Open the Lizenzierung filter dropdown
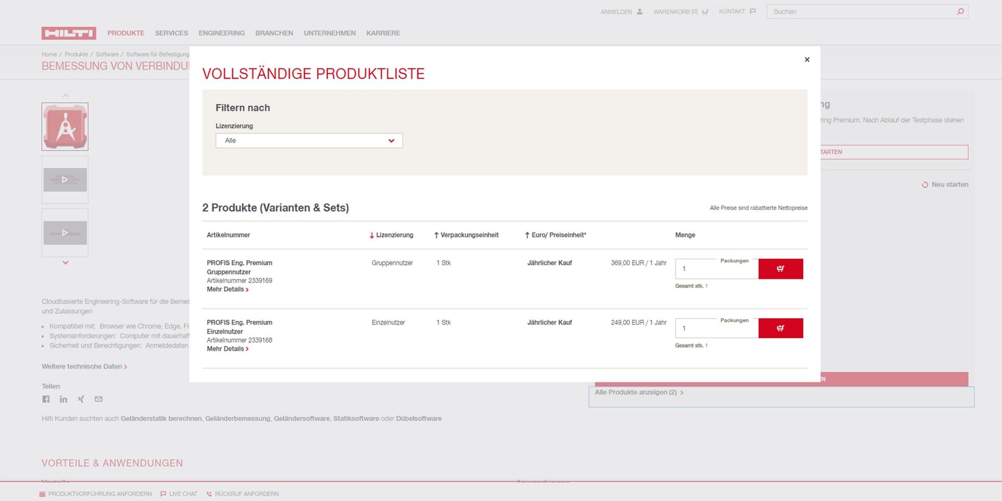Viewport: 1002px width, 501px height. (309, 140)
